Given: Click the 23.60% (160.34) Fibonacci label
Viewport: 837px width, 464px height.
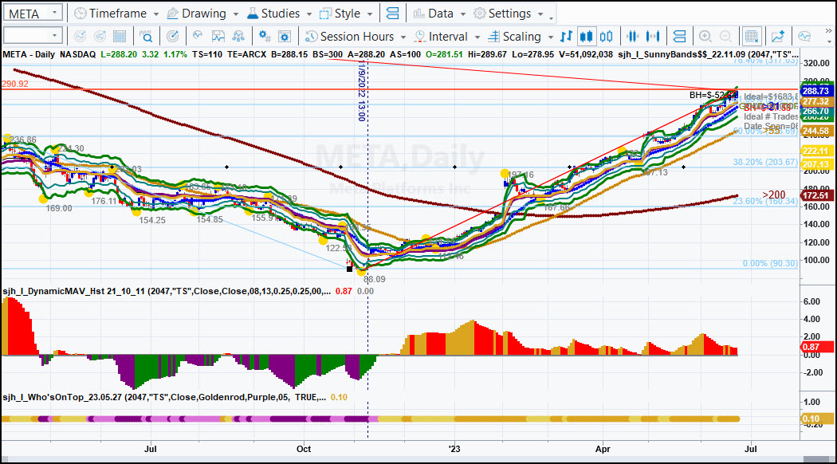Looking at the screenshot, I should 765,201.
